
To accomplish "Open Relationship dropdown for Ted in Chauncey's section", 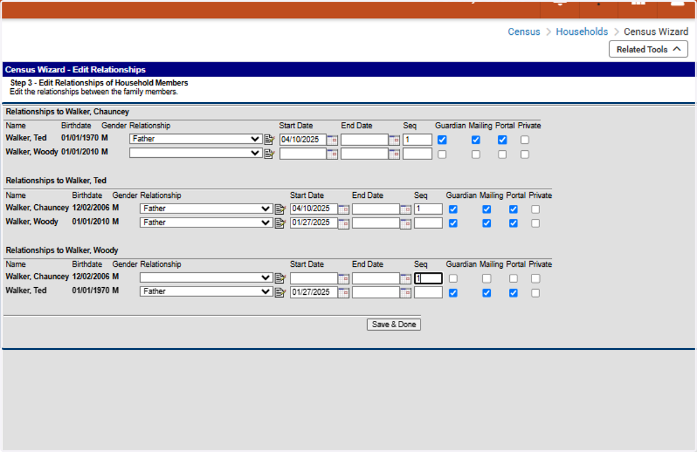I will tap(196, 139).
